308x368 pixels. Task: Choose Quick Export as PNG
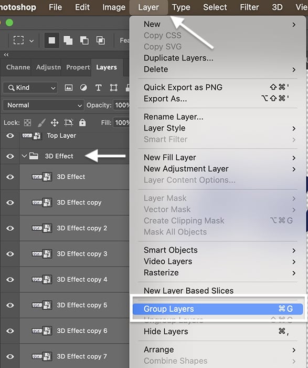218,87
